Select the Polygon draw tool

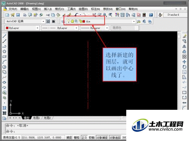point(5,52)
